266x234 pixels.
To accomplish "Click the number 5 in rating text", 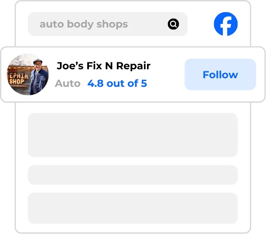I will tap(144, 84).
